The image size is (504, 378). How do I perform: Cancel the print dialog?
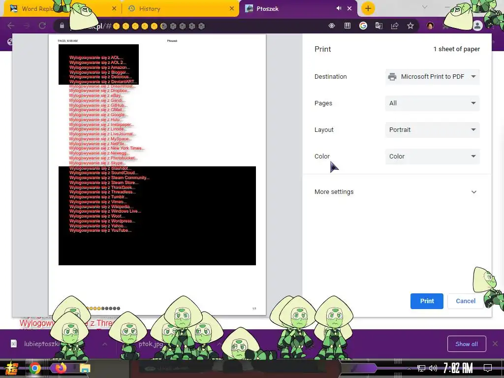coord(466,301)
